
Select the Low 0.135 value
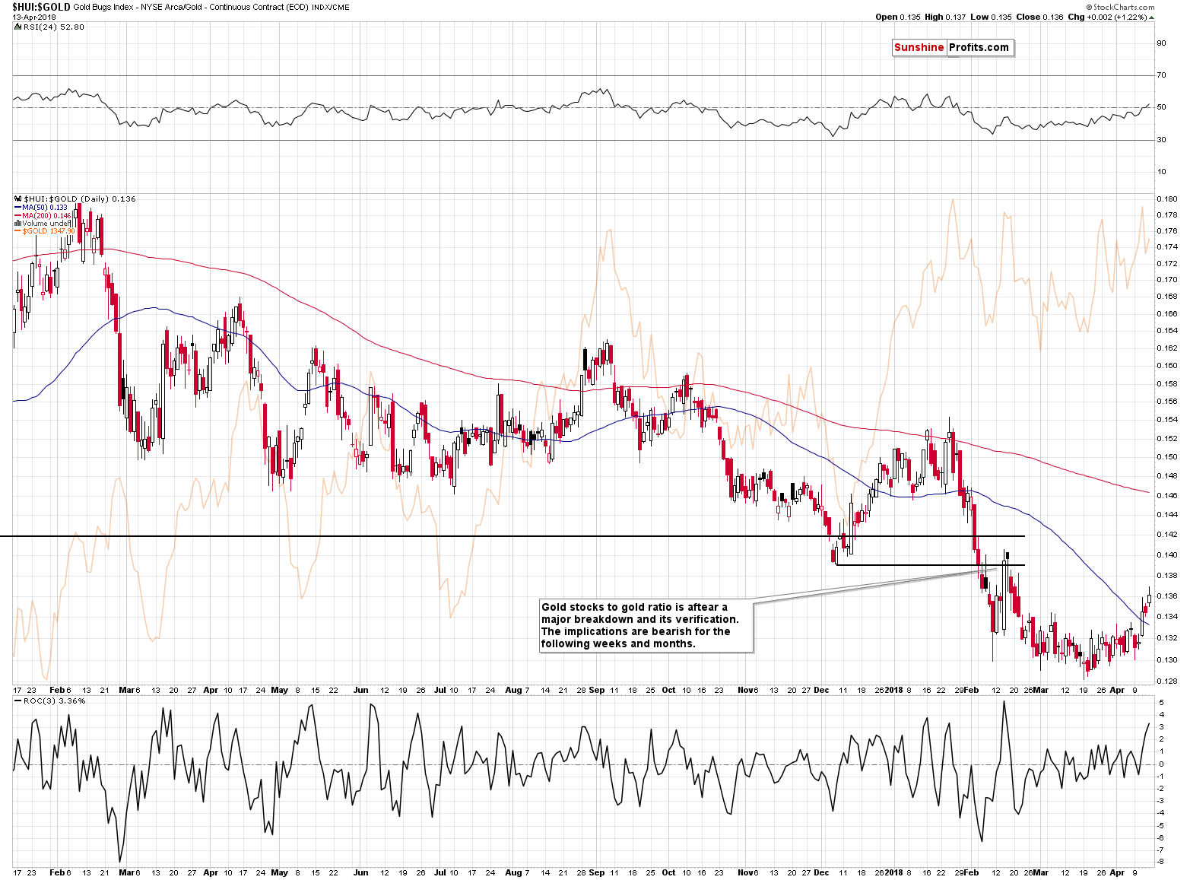991,17
